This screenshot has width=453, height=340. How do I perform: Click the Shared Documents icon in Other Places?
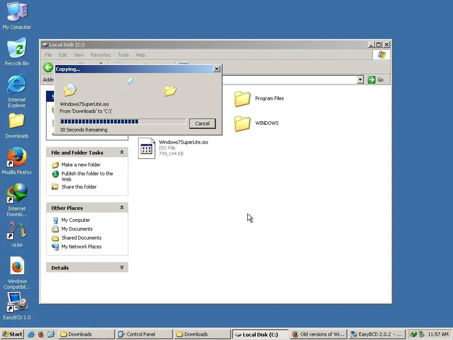(55, 238)
